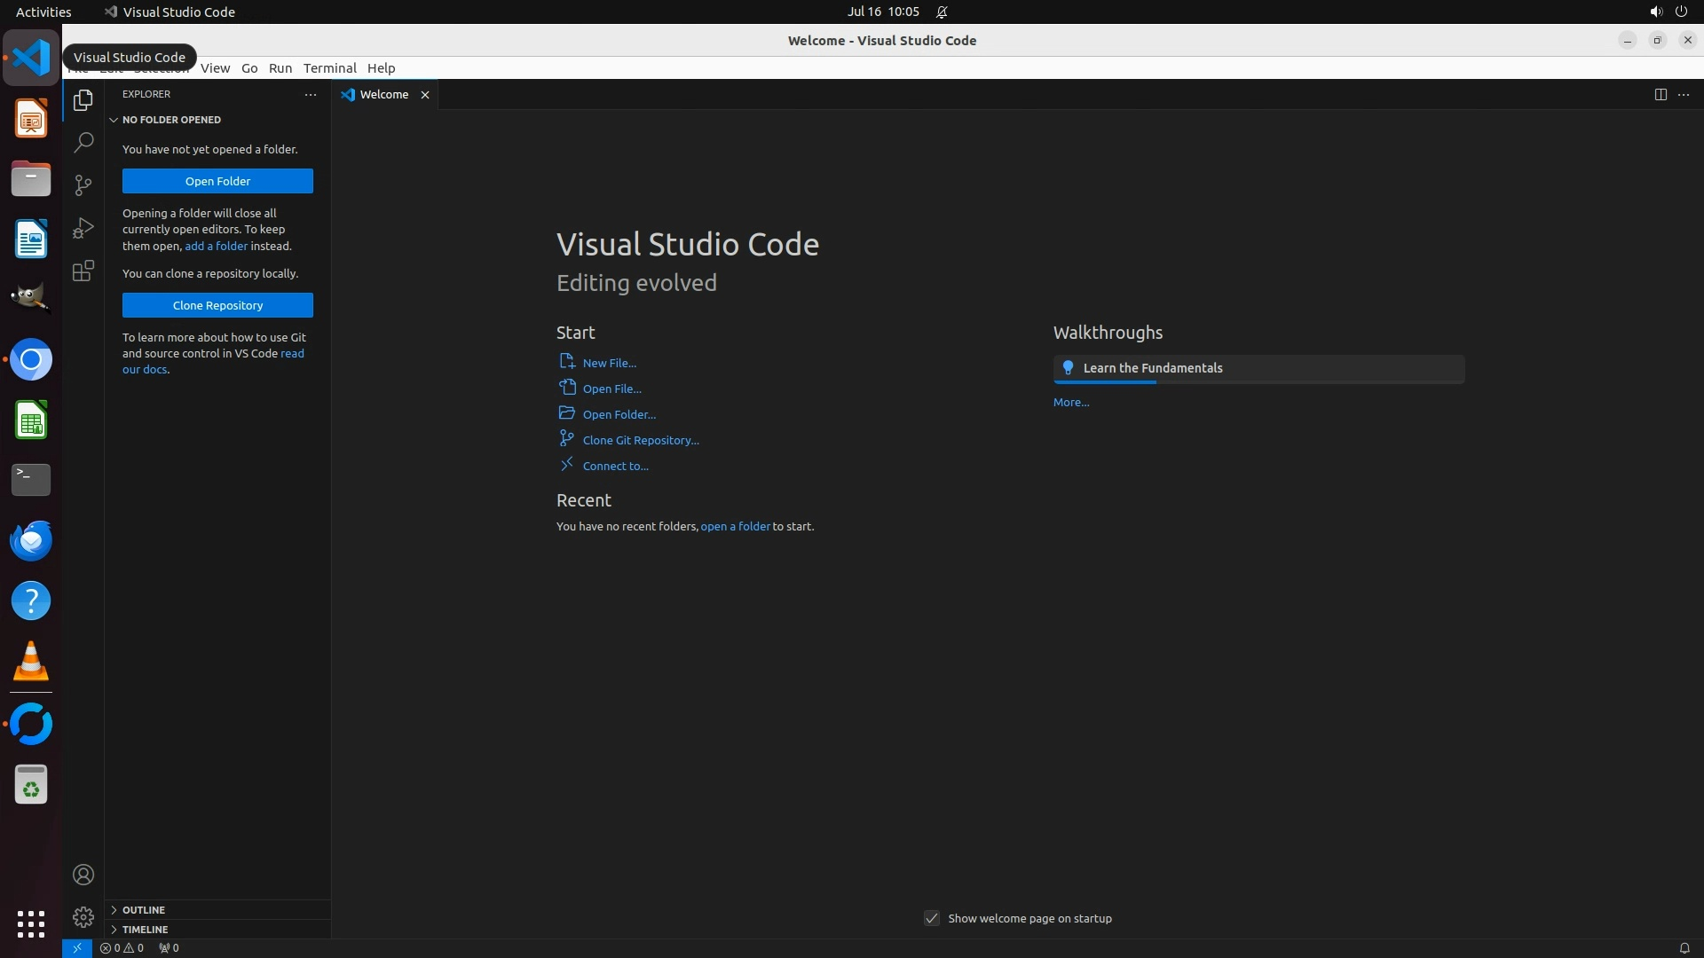Image resolution: width=1704 pixels, height=958 pixels.
Task: Open the notifications bell in status bar
Action: pyautogui.click(x=1684, y=947)
